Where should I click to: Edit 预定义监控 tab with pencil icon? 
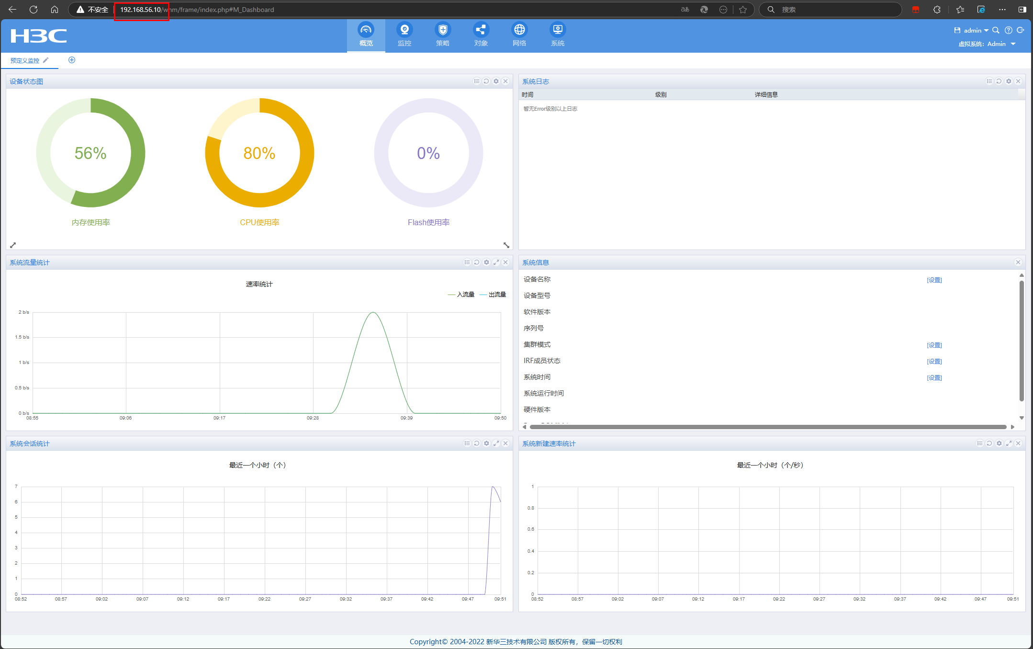click(46, 60)
